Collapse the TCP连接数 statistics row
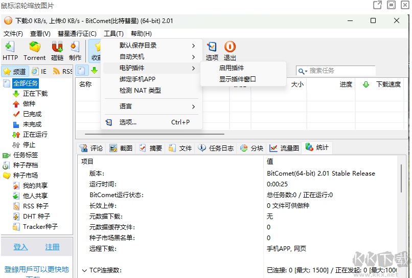Image resolution: width=412 pixels, height=278 pixels. pos(84,270)
